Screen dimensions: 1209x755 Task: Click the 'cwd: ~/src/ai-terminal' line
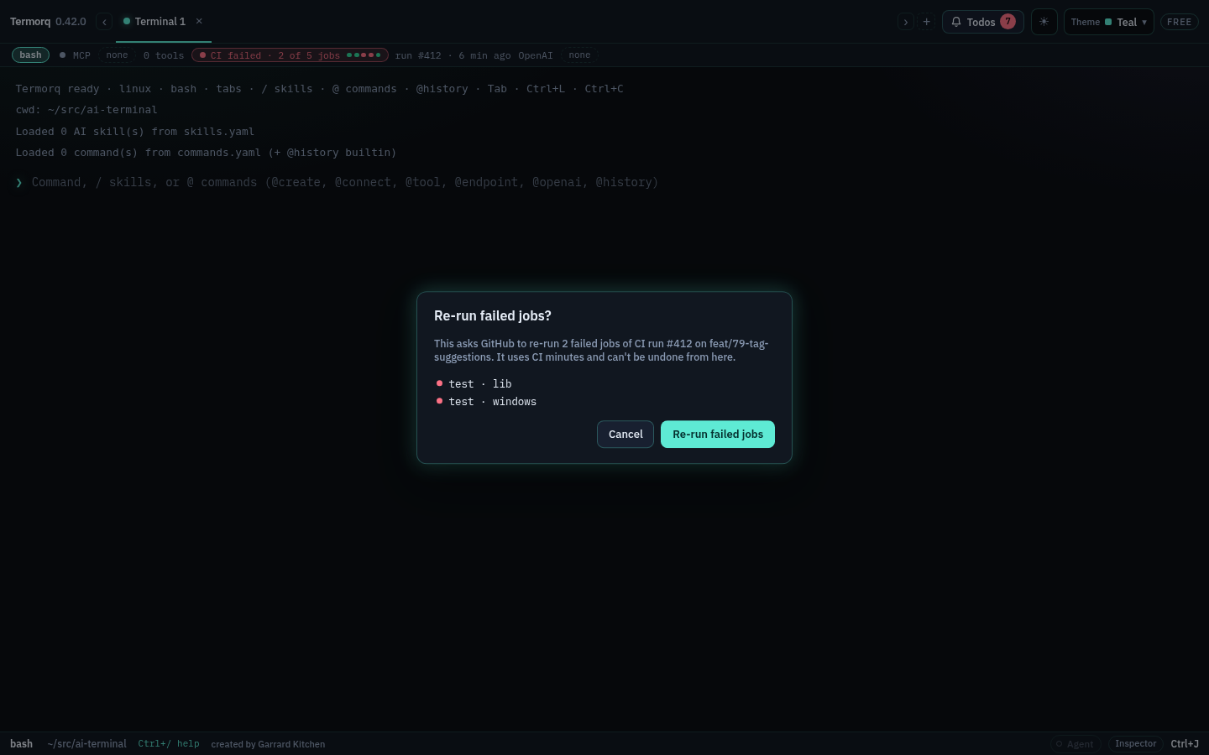86,110
